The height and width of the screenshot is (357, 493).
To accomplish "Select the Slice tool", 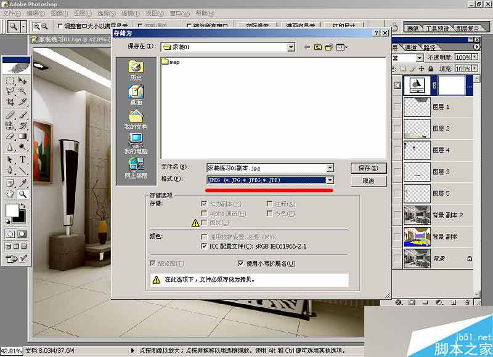I will click(x=22, y=102).
